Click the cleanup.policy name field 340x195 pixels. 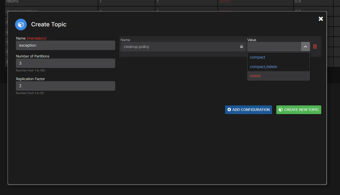pos(182,46)
